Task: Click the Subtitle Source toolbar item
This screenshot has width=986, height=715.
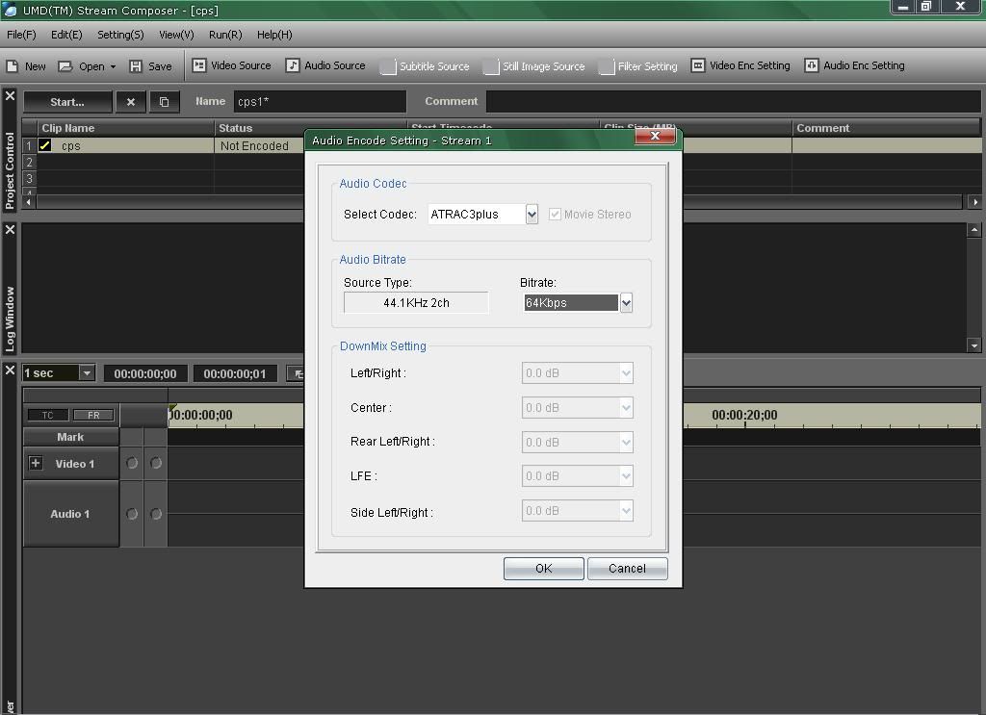Action: coord(425,66)
